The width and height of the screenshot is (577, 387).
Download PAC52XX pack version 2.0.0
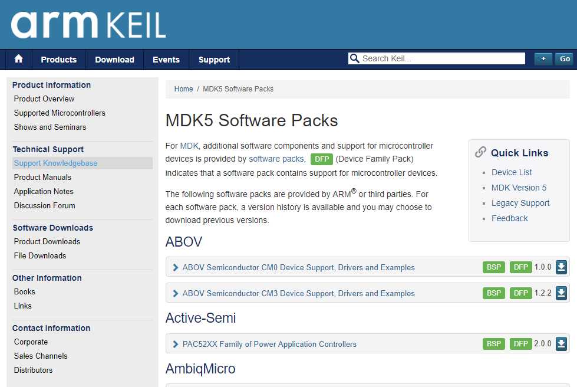(x=561, y=343)
